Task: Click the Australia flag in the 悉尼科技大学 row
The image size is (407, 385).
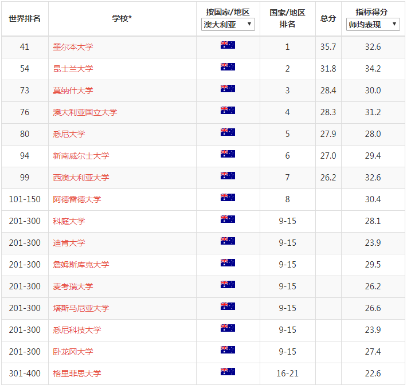Action: [x=228, y=328]
